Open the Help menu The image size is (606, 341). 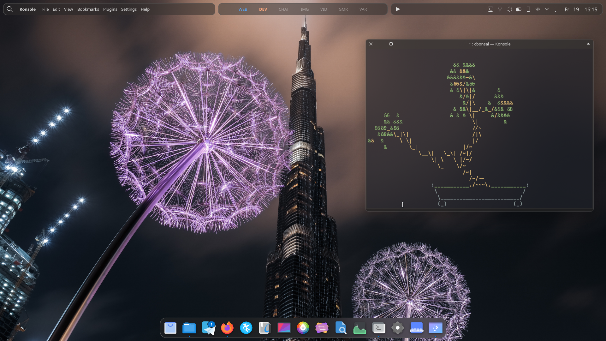click(x=145, y=9)
